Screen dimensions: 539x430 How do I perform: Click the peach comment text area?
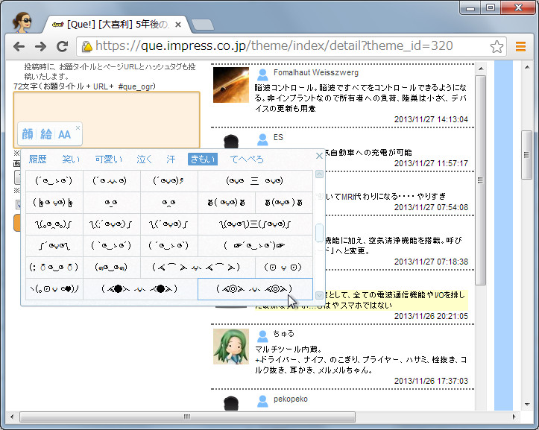107,120
